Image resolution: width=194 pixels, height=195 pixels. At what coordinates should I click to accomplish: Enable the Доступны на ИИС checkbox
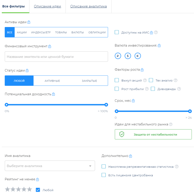pyautogui.click(x=117, y=32)
